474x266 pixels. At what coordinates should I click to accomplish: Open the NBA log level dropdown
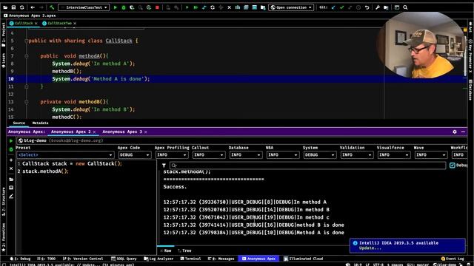(283, 154)
